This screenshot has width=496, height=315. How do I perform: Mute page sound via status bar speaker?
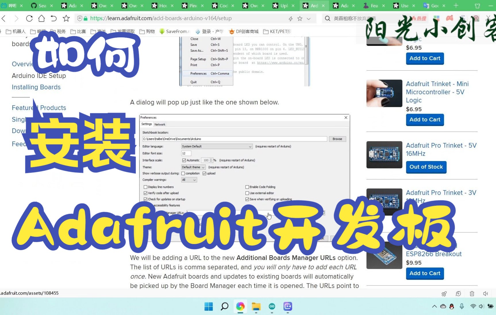(x=486, y=293)
